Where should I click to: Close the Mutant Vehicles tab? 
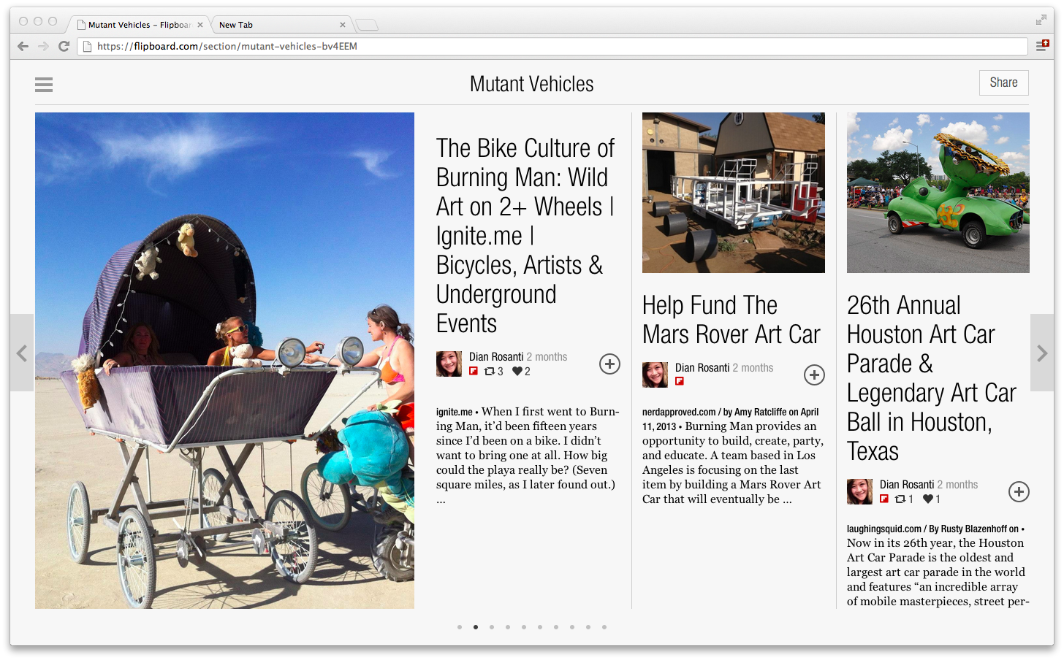point(200,25)
